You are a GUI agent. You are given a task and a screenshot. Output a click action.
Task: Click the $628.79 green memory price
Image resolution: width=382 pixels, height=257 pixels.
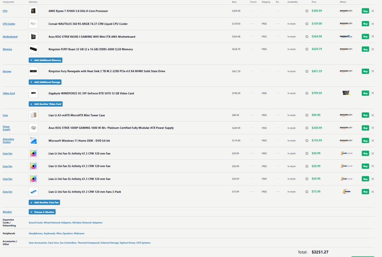coord(317,49)
